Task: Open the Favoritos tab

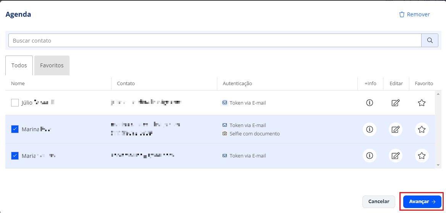Action: tap(52, 65)
